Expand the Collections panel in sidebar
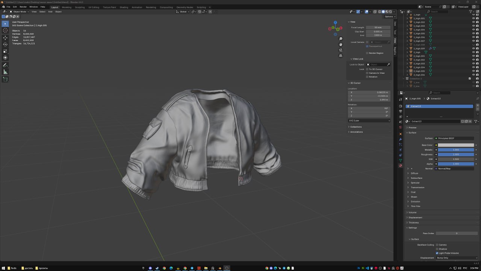The height and width of the screenshot is (271, 481). tap(356, 127)
